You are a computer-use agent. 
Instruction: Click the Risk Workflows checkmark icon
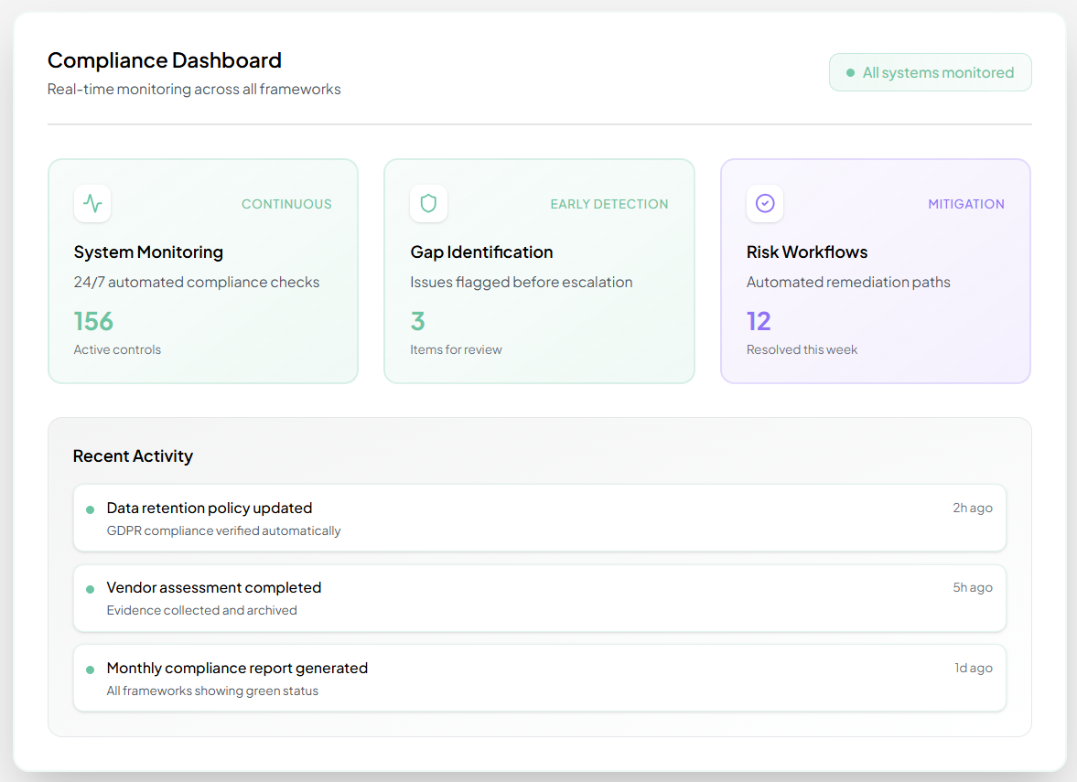point(765,203)
